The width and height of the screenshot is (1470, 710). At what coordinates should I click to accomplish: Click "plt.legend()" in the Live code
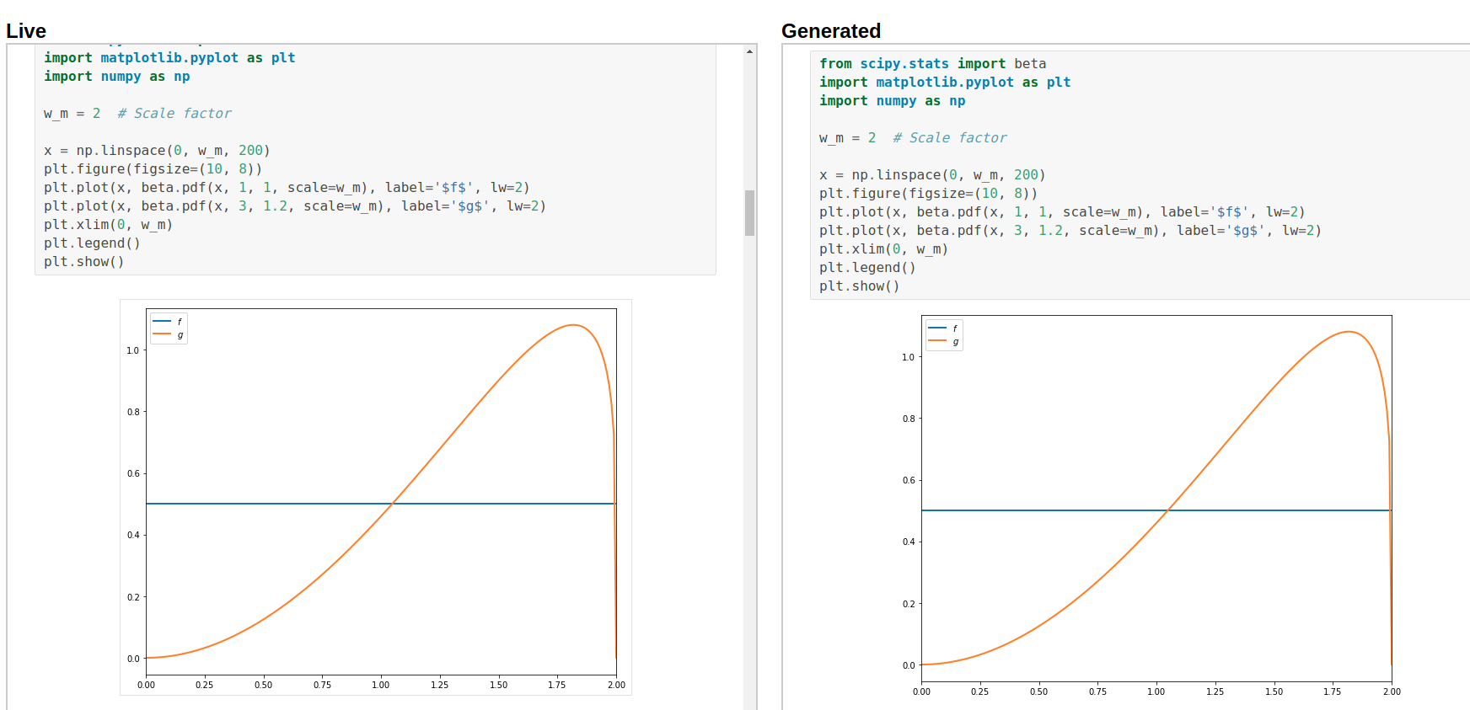point(92,243)
